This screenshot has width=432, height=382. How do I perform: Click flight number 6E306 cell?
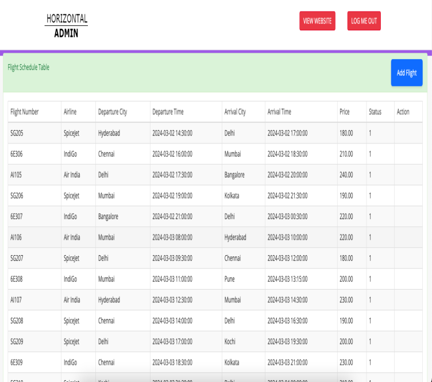[x=17, y=154]
